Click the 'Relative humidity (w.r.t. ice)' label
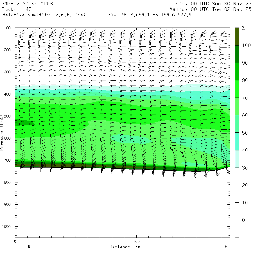 click(44, 15)
